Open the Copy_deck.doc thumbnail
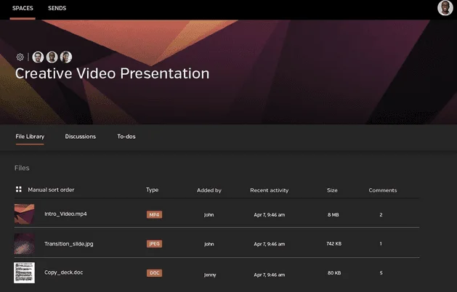This screenshot has height=292, width=457. coord(24,273)
